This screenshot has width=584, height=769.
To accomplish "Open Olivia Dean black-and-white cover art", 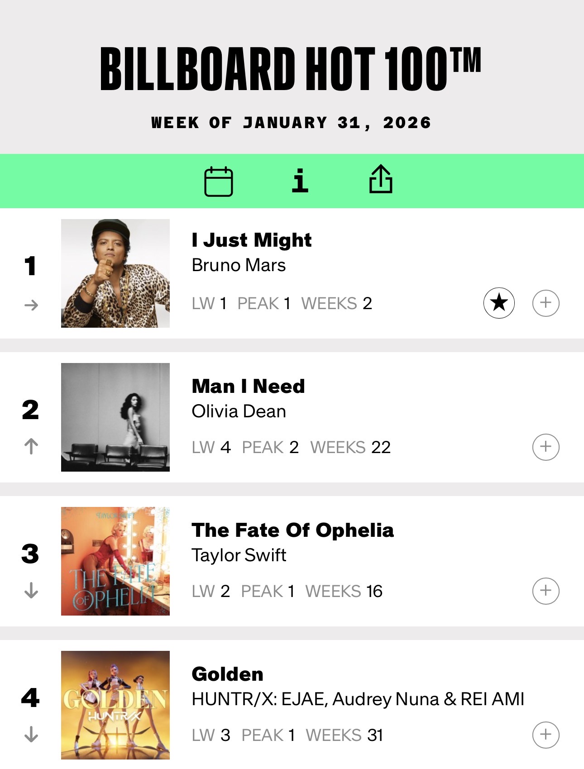I will [x=115, y=417].
